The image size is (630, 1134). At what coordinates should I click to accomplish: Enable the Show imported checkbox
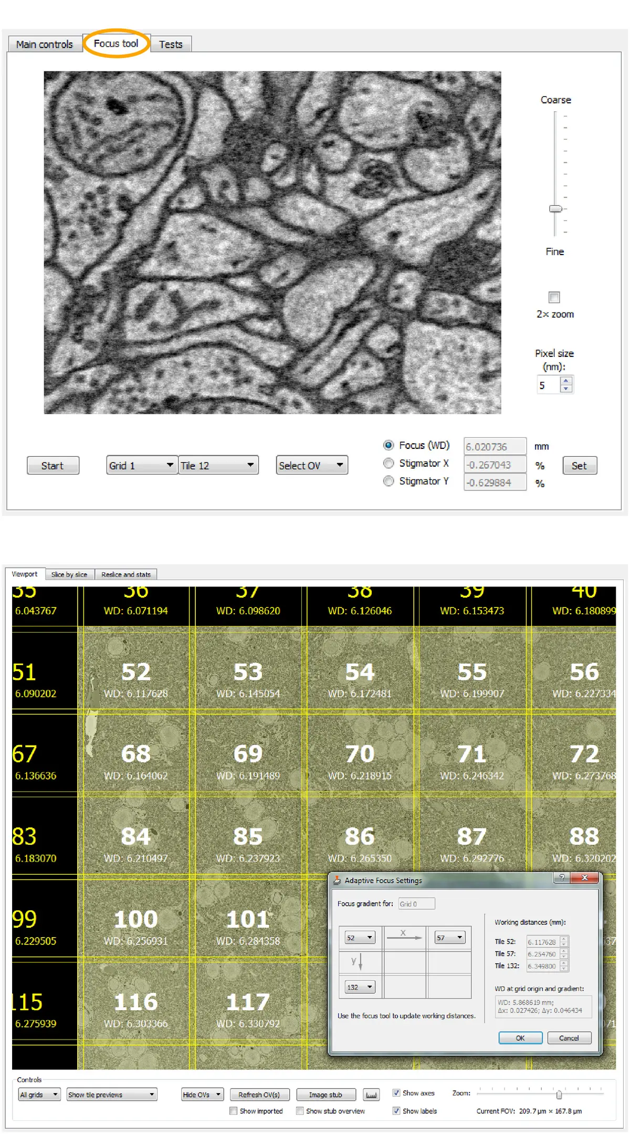pyautogui.click(x=233, y=1110)
